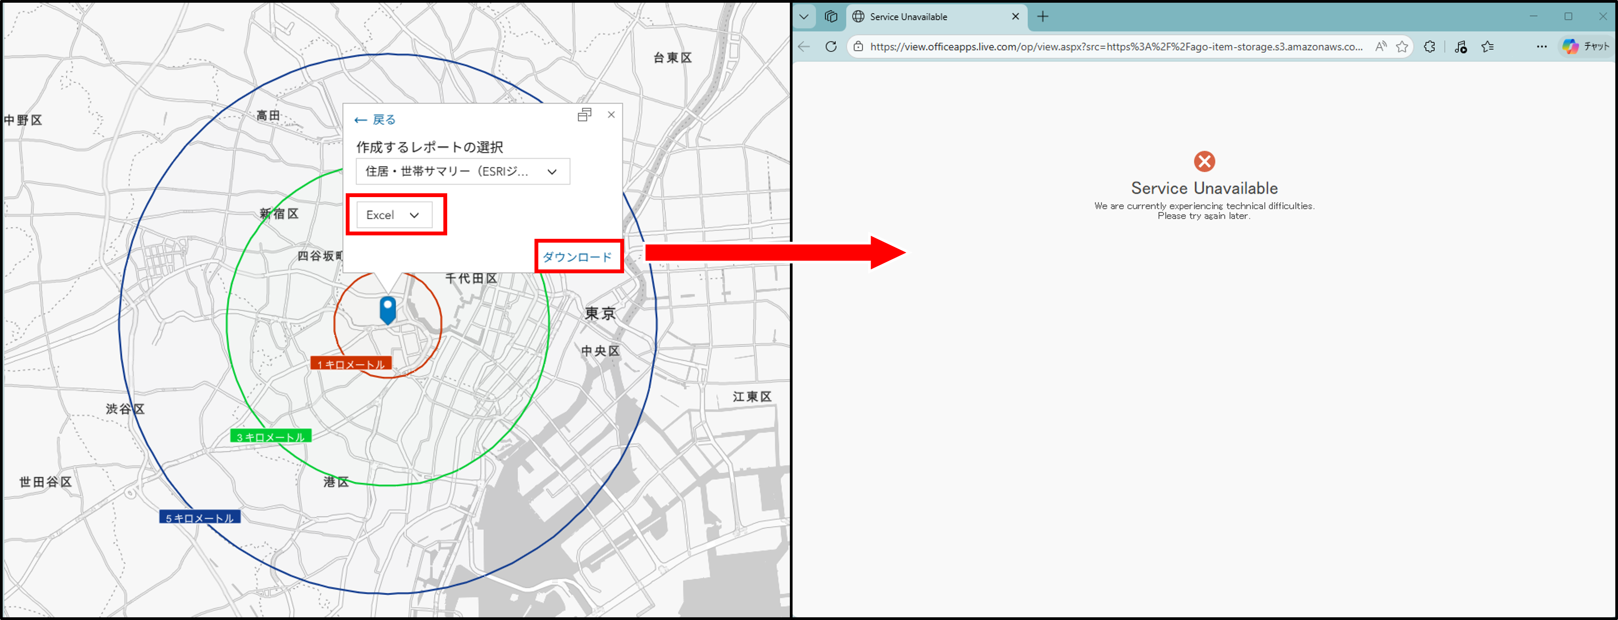This screenshot has width=1618, height=620.
Task: Click the Read aloud icon in address bar
Action: click(1381, 46)
